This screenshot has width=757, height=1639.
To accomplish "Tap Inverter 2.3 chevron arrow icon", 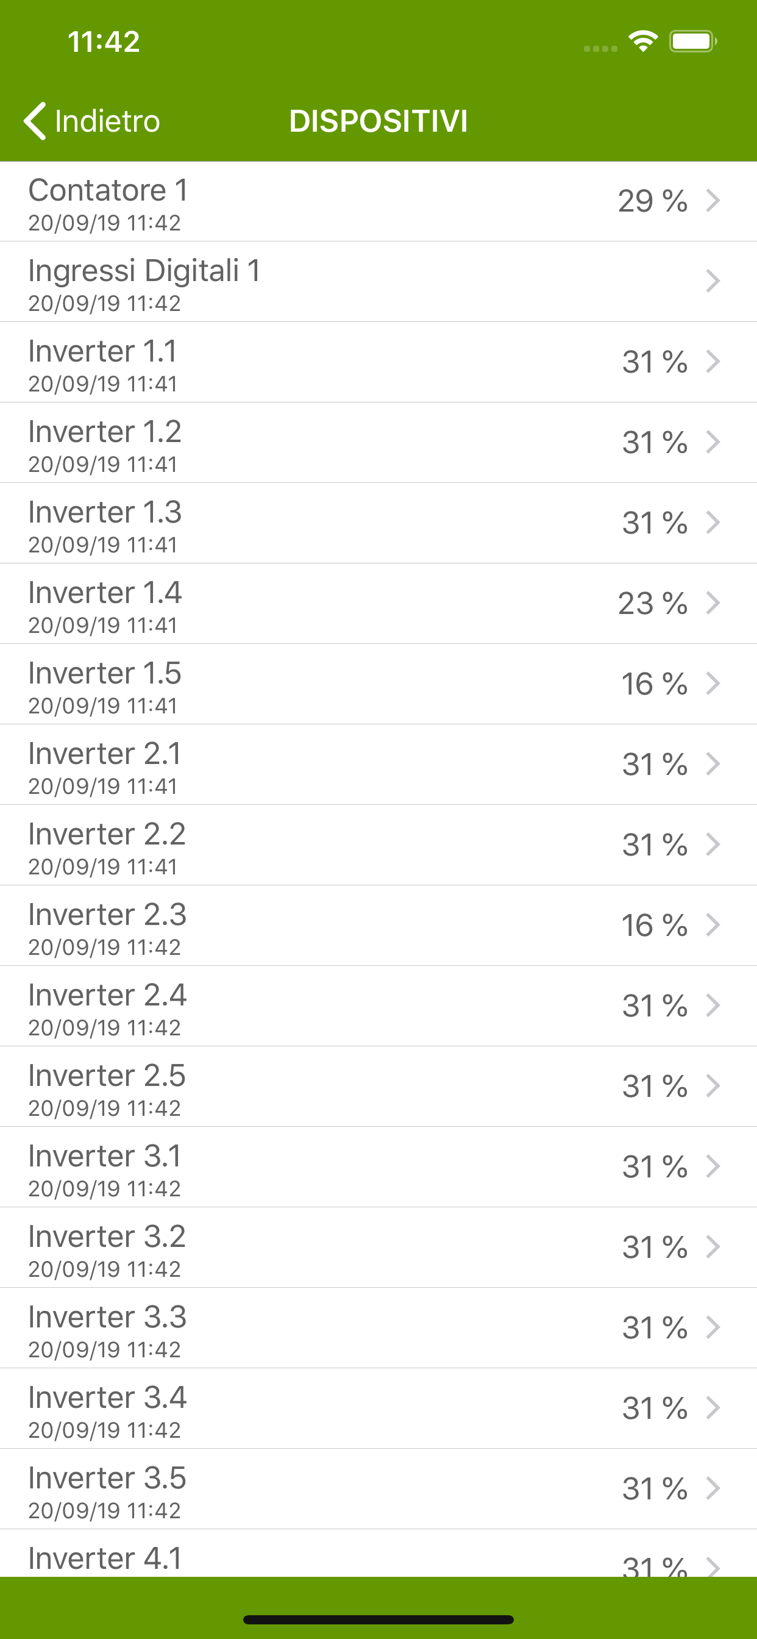I will 713,925.
